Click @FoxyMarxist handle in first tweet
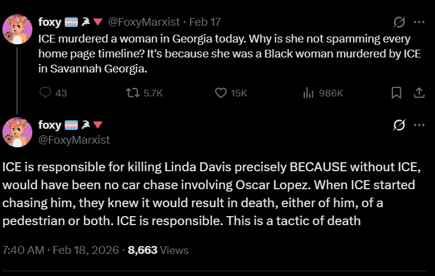435x276 pixels. click(x=144, y=22)
